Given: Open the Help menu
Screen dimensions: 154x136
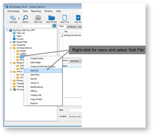Looking at the screenshot, I should (x=58, y=11).
